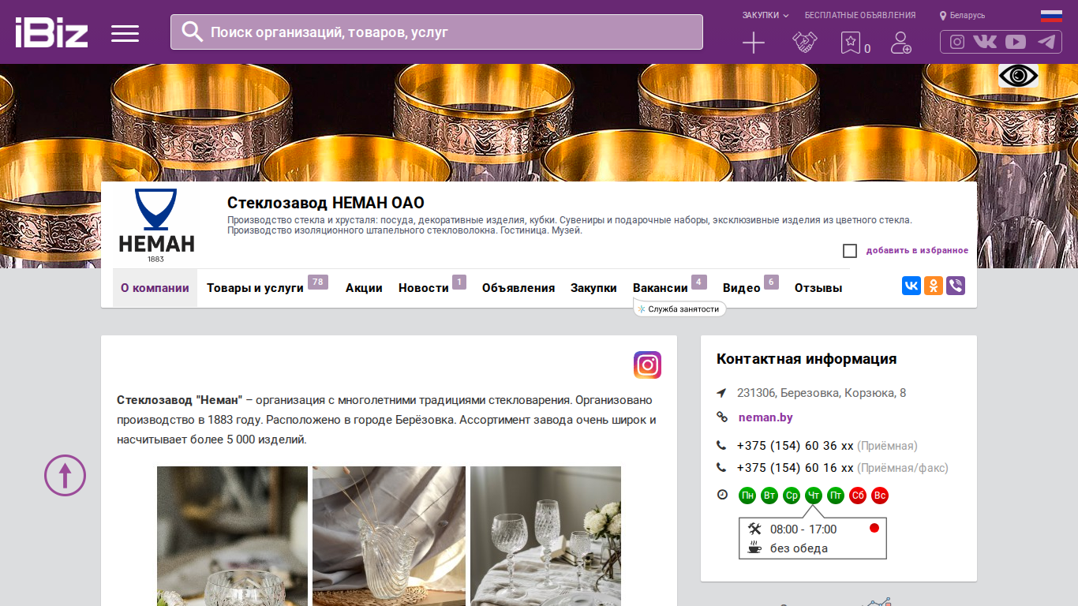Click the добавить в избранное link
The height and width of the screenshot is (606, 1078).
(917, 251)
